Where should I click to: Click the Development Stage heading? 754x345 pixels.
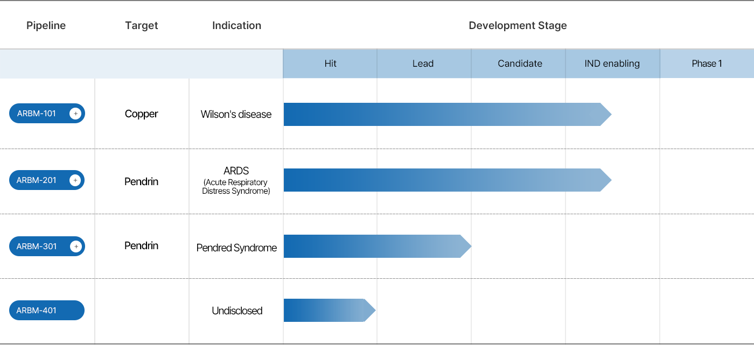(x=518, y=25)
